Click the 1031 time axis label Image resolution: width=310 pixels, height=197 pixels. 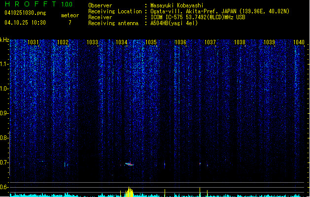33,42
